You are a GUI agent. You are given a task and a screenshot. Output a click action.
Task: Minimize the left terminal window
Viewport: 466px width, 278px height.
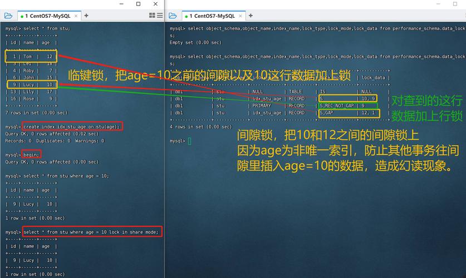pos(121,4)
